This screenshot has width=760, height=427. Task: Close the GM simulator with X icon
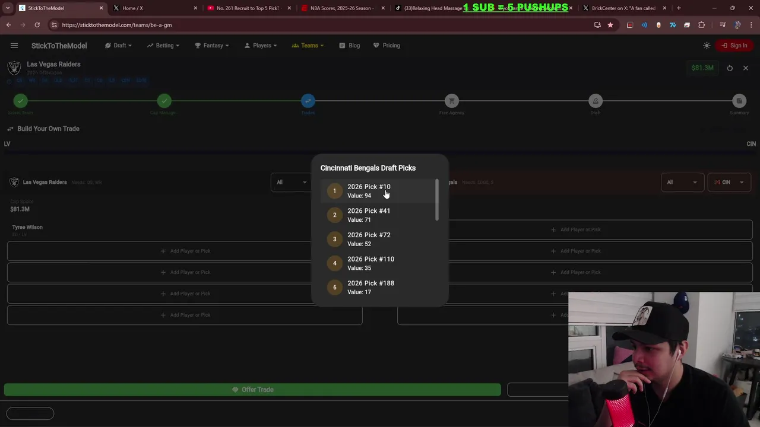[x=746, y=68]
